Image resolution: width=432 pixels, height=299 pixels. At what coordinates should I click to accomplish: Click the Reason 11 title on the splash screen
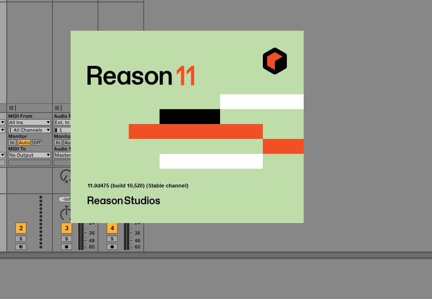point(141,75)
